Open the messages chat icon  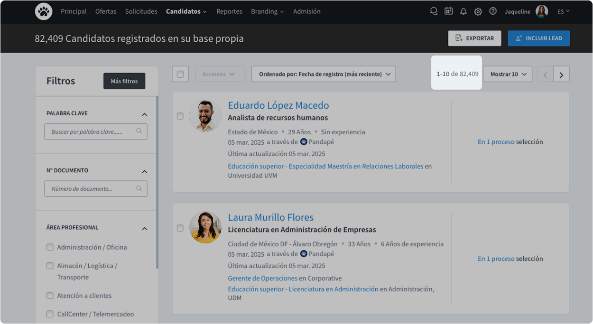click(x=434, y=11)
